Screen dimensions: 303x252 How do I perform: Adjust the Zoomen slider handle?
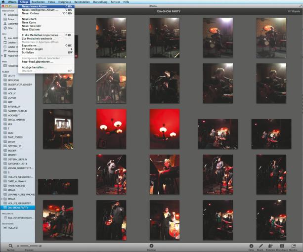29,246
